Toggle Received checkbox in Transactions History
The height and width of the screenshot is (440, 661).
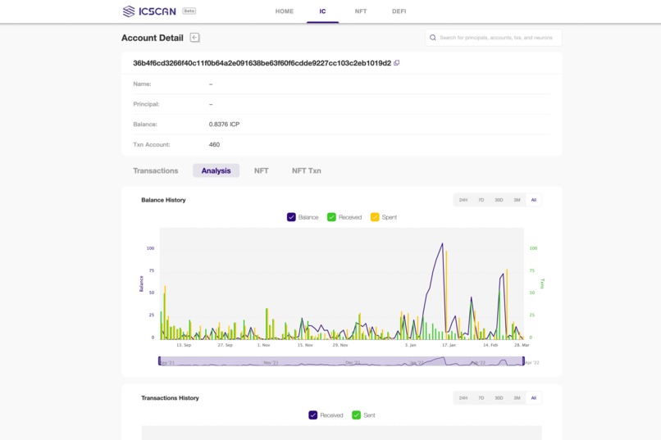click(x=312, y=415)
